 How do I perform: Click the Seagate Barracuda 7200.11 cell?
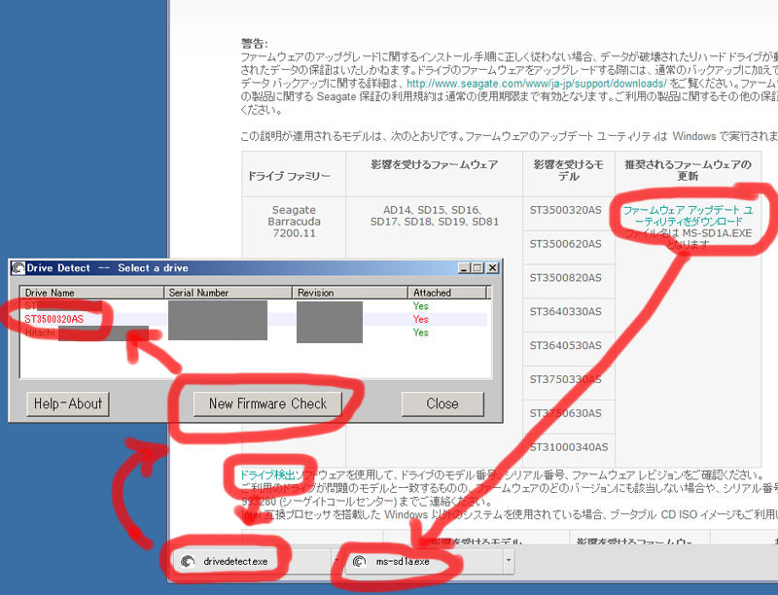pos(294,222)
